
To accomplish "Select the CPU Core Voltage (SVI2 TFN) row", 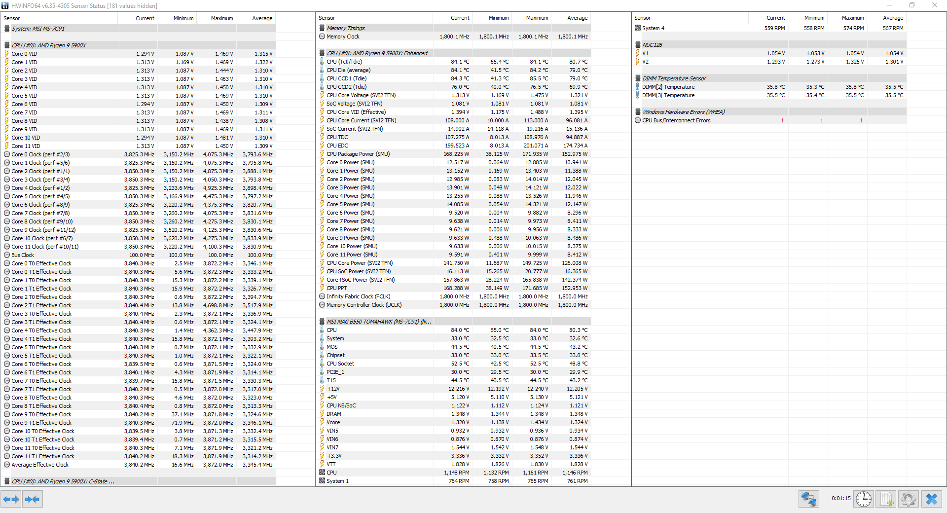I will point(453,95).
